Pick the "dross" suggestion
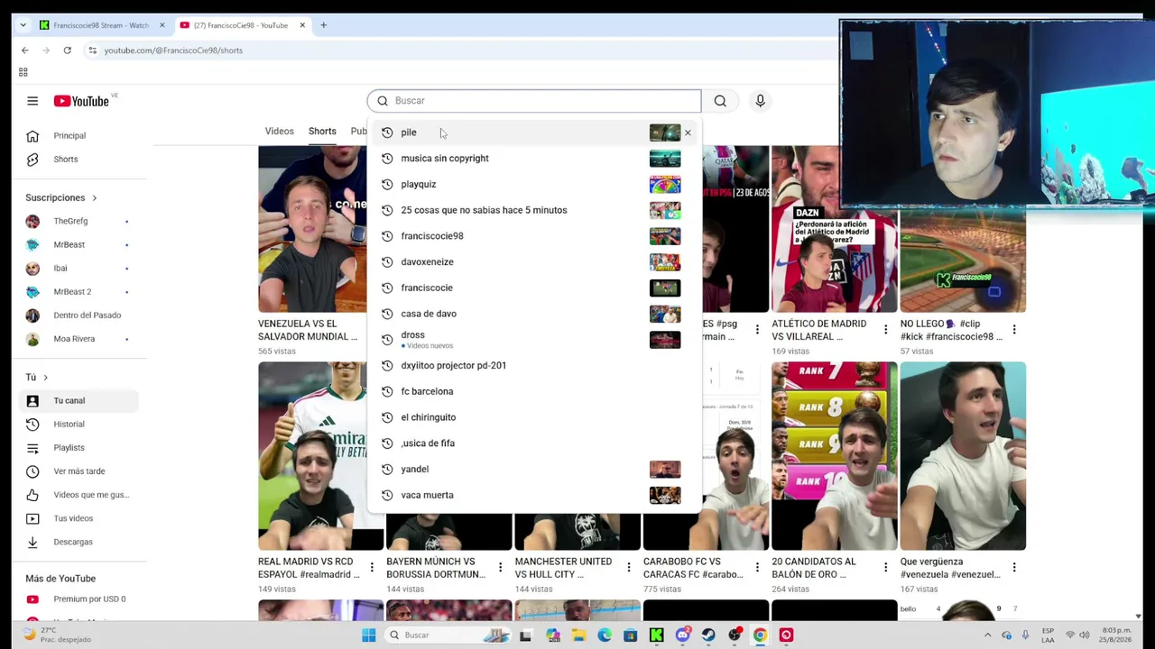1155x649 pixels. (x=533, y=340)
